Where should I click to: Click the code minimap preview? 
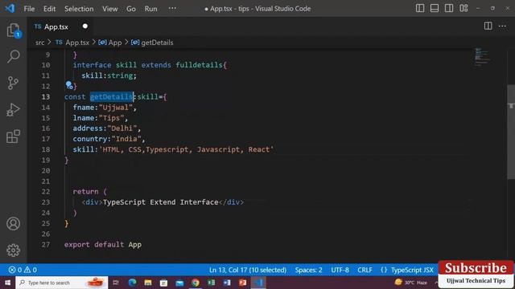[482, 56]
